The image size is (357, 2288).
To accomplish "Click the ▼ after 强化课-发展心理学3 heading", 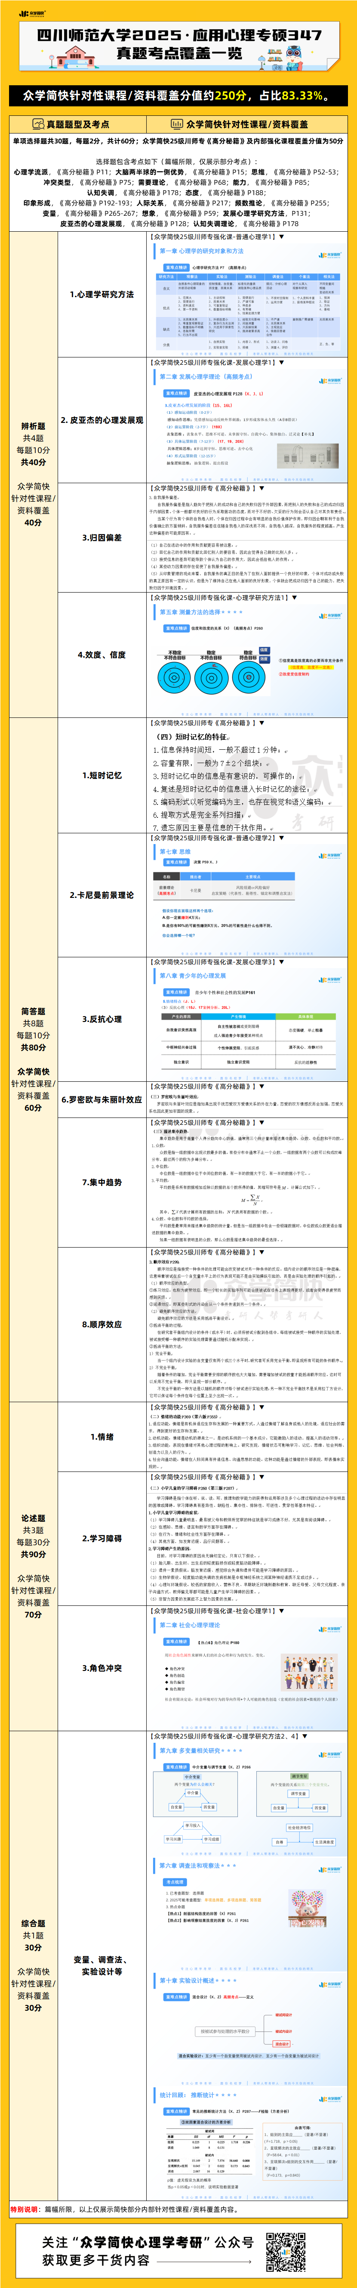I will [282, 961].
